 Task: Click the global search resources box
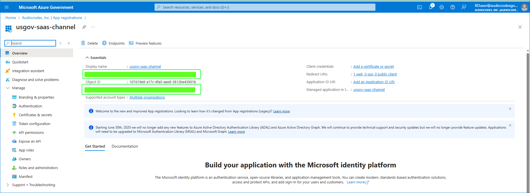click(265, 7)
